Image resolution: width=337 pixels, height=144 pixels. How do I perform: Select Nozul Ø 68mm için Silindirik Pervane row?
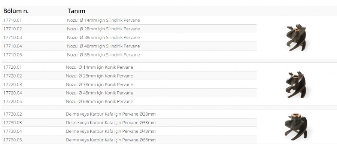(129, 55)
